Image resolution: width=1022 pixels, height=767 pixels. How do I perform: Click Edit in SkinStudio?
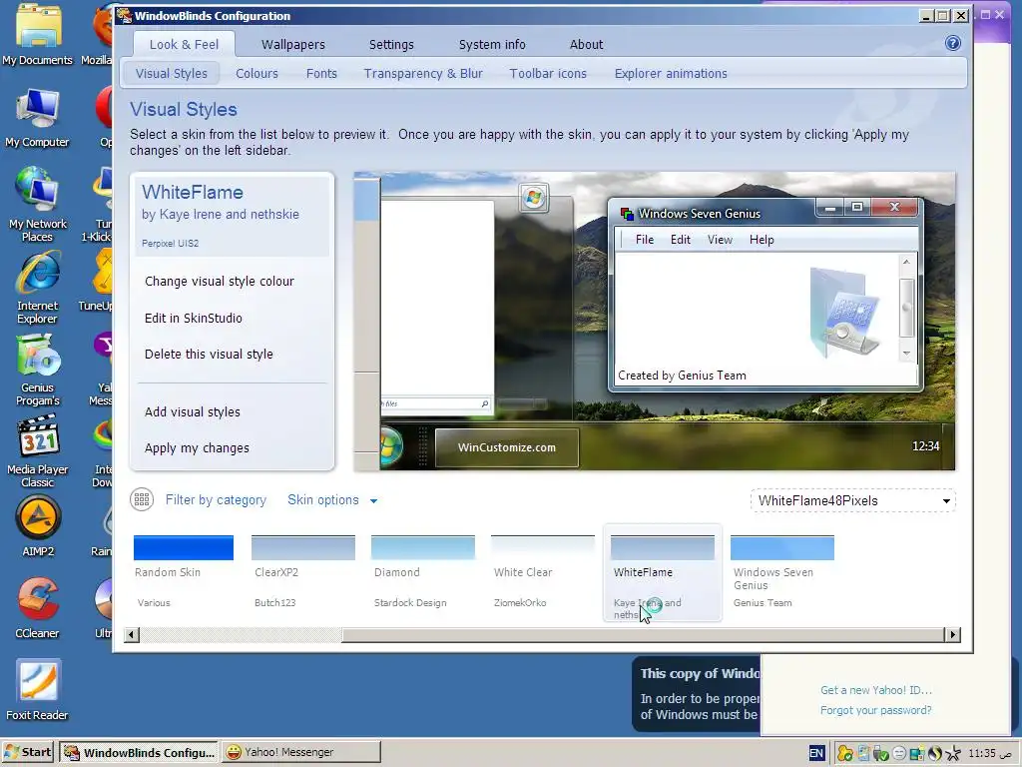click(193, 318)
